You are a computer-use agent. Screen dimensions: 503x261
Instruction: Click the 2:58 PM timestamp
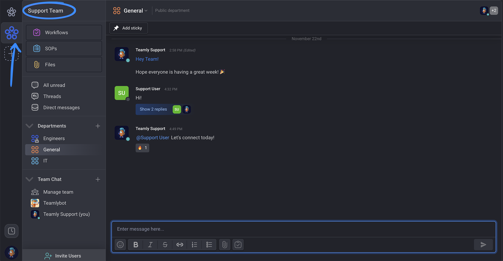176,50
